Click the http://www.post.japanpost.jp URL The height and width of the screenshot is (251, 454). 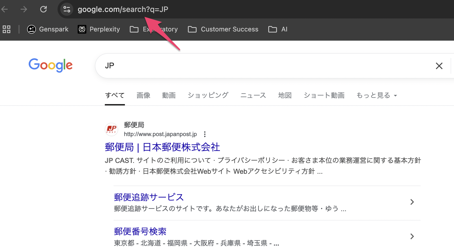pos(160,134)
